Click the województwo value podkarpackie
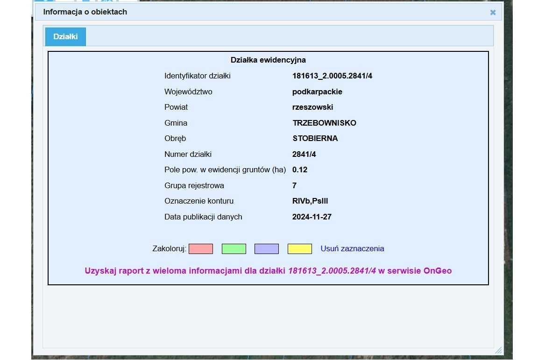The width and height of the screenshot is (538, 360). pos(317,92)
